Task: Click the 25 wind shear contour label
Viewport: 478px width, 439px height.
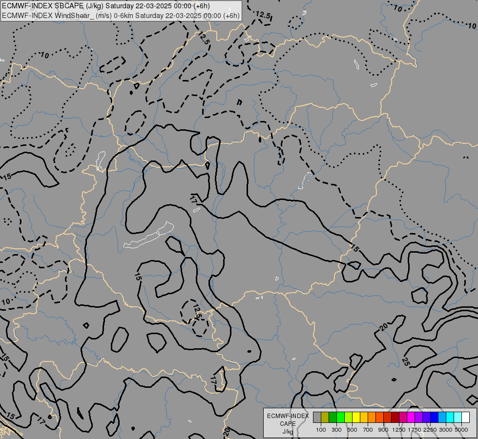Action: (406, 362)
